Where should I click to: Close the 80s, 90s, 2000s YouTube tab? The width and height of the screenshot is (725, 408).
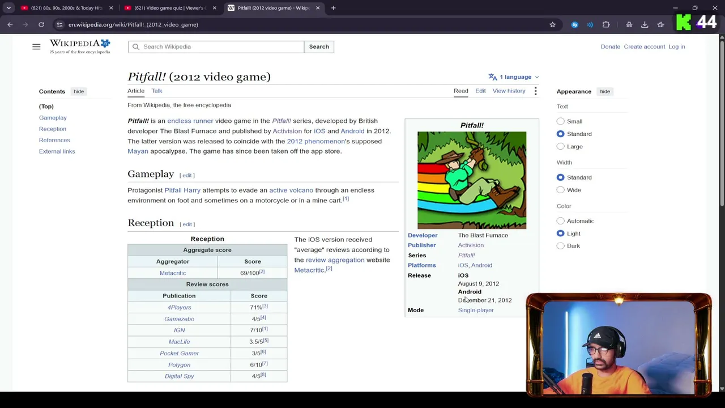111,8
